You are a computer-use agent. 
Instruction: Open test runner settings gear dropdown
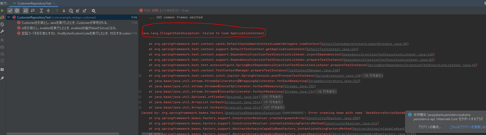point(93,11)
